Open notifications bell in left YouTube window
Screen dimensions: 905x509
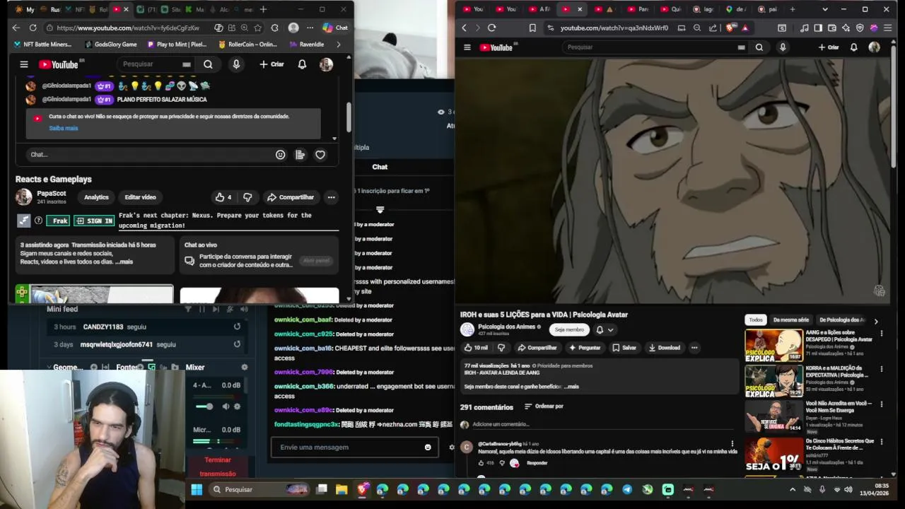[x=302, y=64]
